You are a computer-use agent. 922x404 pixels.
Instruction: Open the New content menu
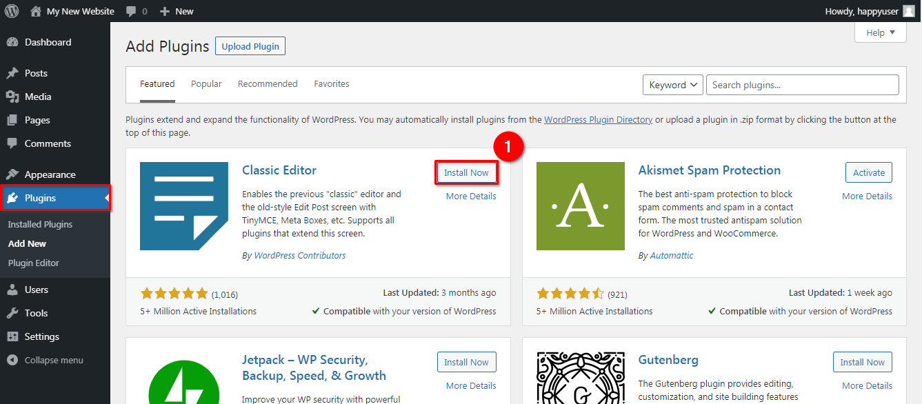(x=177, y=11)
